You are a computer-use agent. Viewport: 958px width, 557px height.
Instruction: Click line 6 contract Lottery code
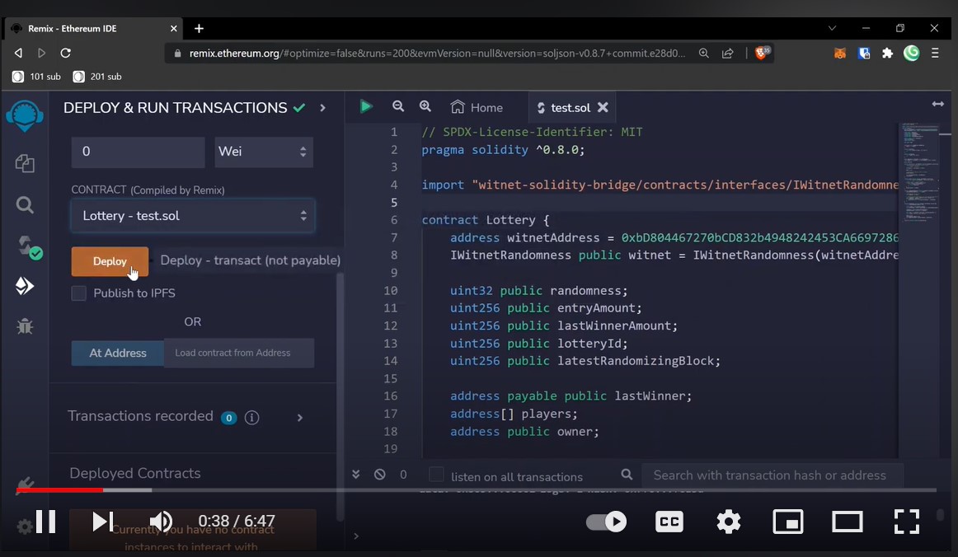(x=486, y=220)
